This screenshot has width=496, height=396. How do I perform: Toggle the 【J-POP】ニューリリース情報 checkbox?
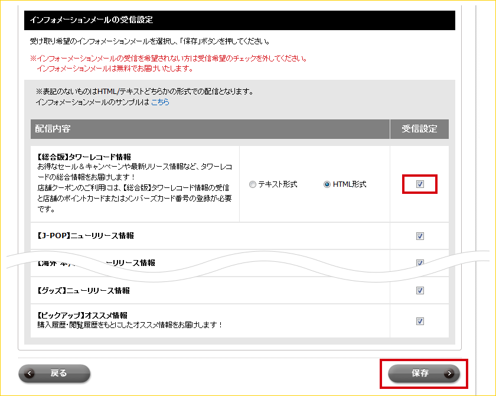[420, 236]
